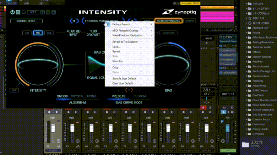Click the Komplet.. DAW label
This screenshot has width=277, height=155.
190,3
